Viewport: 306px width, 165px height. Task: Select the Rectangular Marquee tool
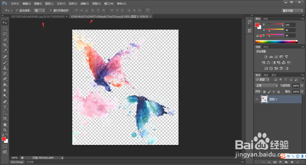[5, 28]
